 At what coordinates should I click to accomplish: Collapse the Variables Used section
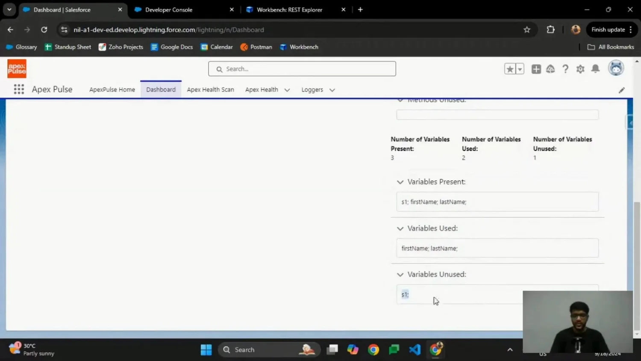pos(400,228)
